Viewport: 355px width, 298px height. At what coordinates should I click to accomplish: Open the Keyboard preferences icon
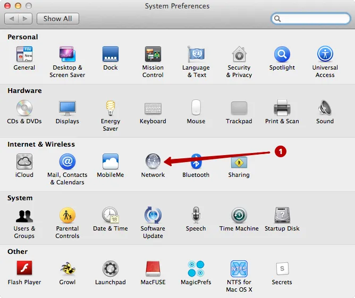coord(153,108)
